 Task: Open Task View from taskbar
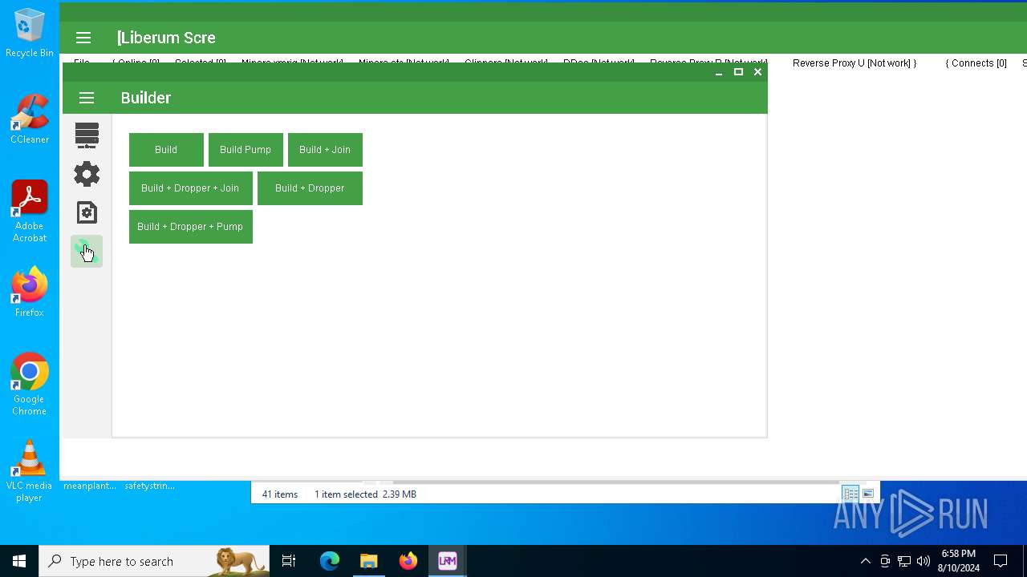(289, 561)
